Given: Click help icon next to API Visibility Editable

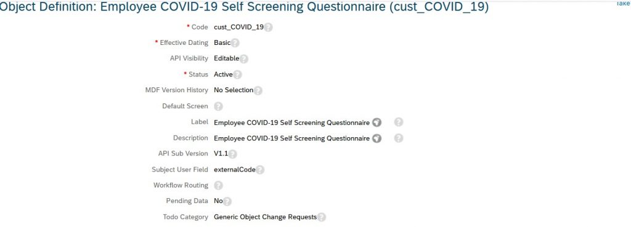Looking at the screenshot, I should (243, 59).
